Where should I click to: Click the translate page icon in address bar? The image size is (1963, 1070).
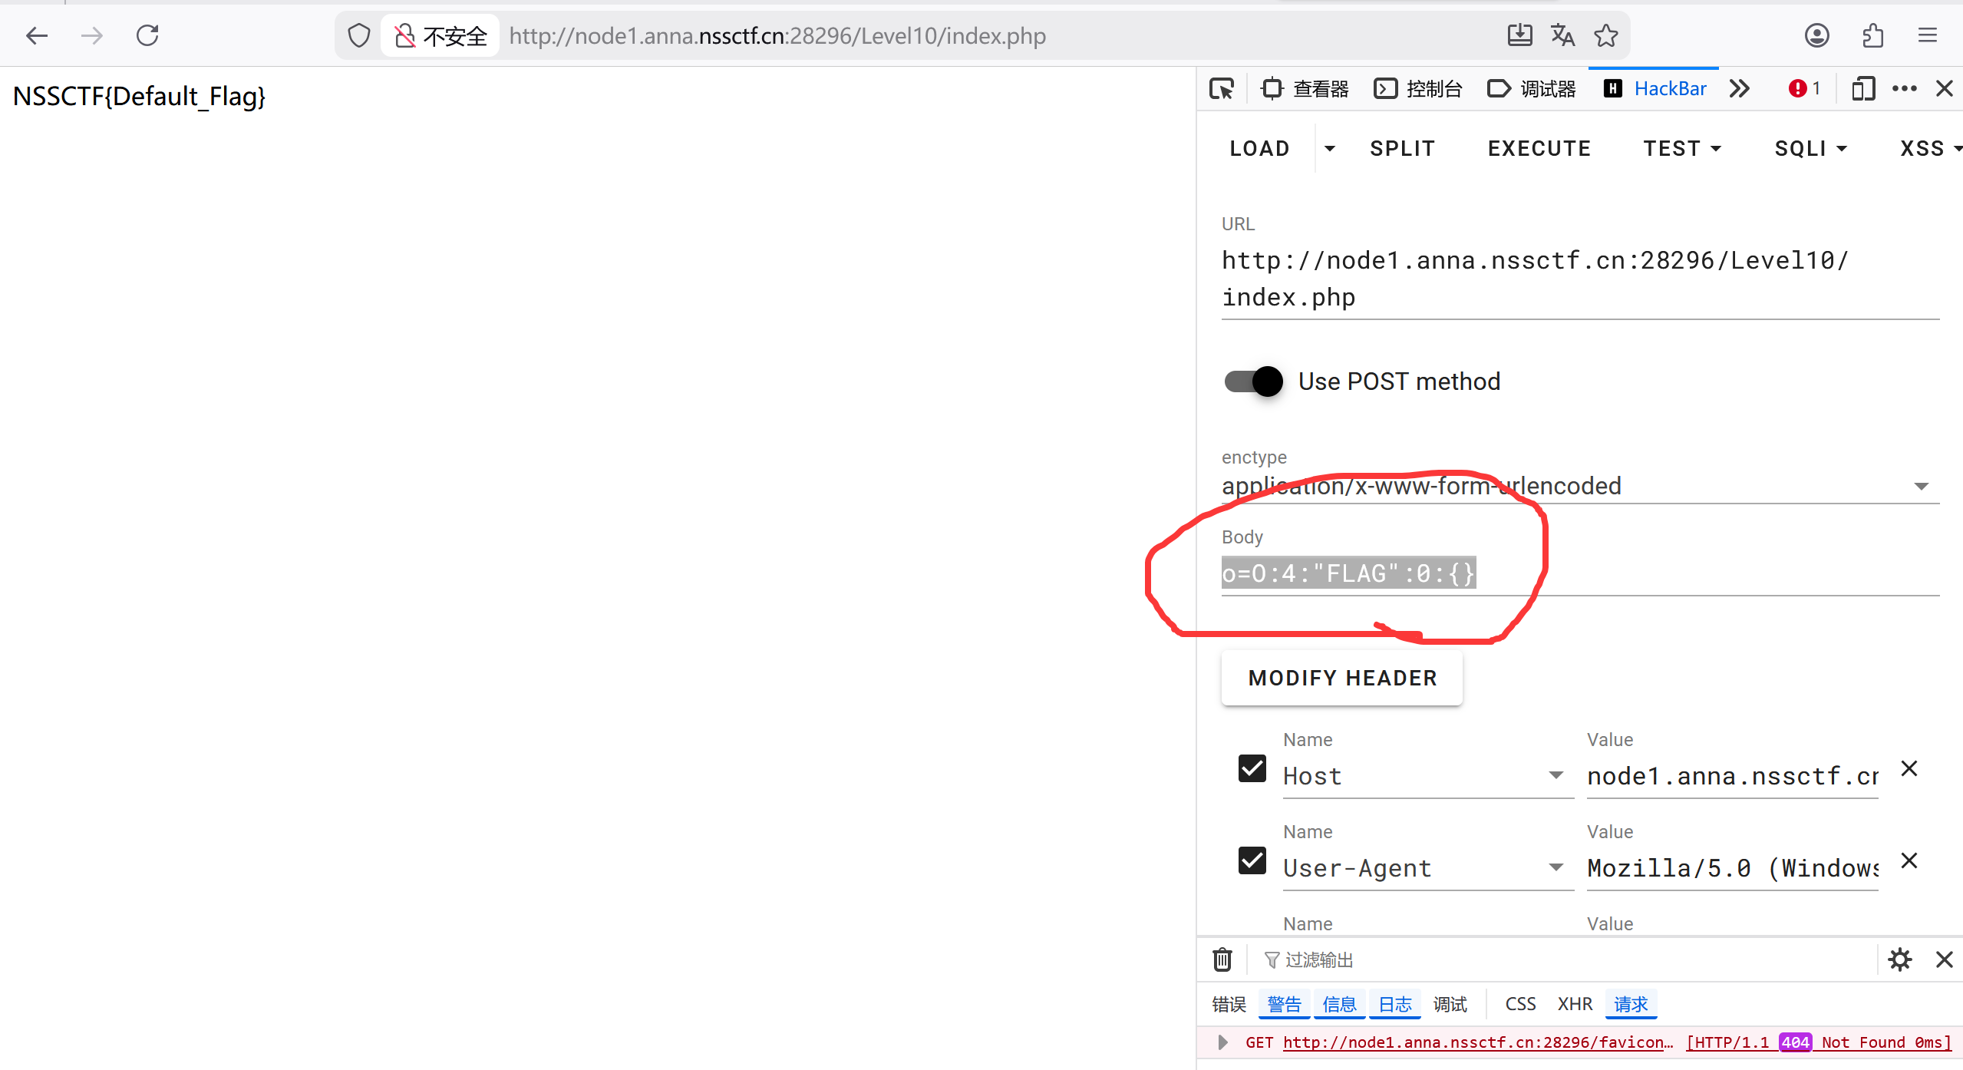(x=1562, y=35)
